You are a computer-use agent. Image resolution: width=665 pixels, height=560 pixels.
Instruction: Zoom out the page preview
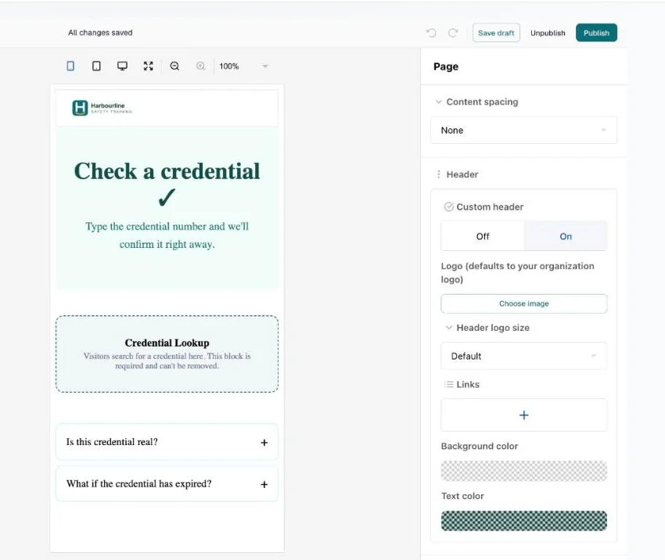[174, 66]
